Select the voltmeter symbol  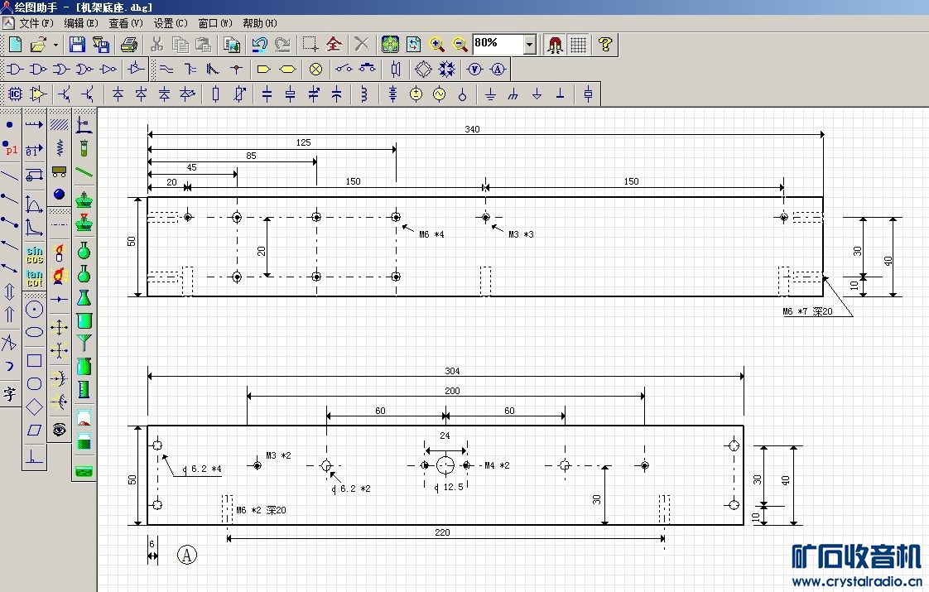click(475, 69)
